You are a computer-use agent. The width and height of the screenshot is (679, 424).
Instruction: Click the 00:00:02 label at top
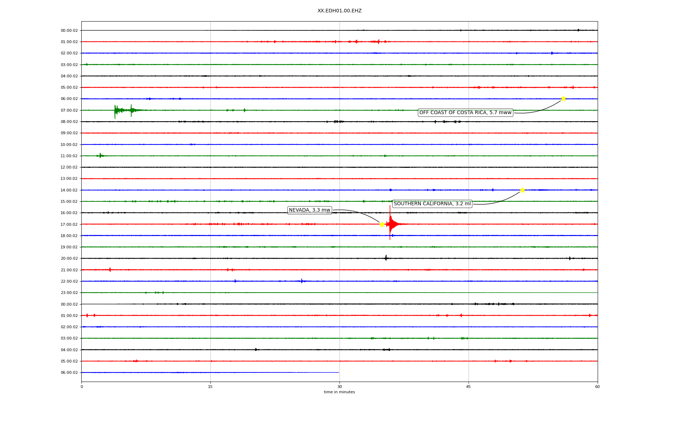(69, 30)
